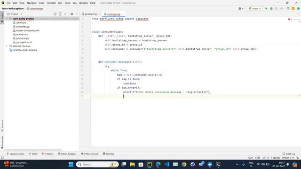Open the Project view dropdown

pos(15,14)
